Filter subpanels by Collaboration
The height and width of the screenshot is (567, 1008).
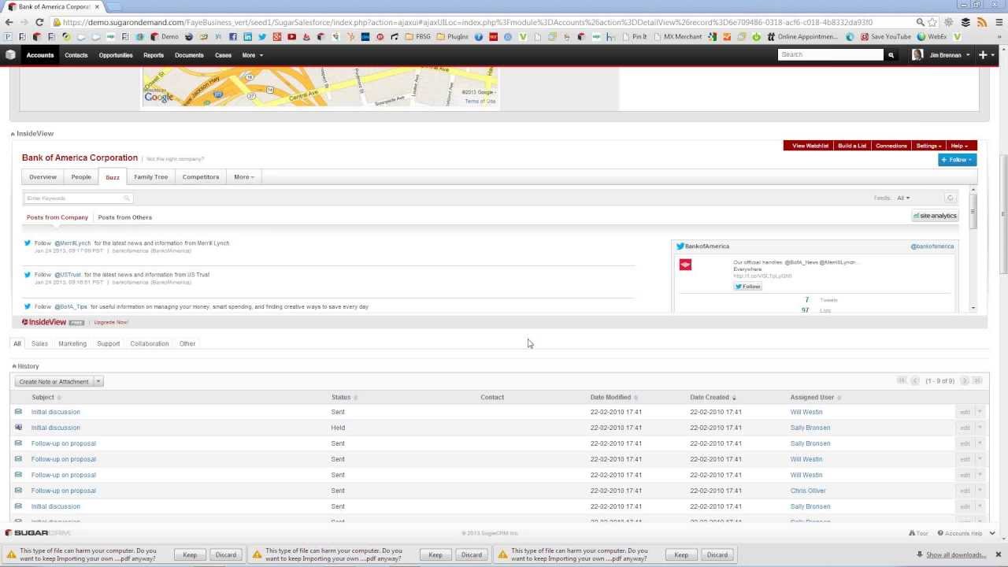[x=150, y=343]
